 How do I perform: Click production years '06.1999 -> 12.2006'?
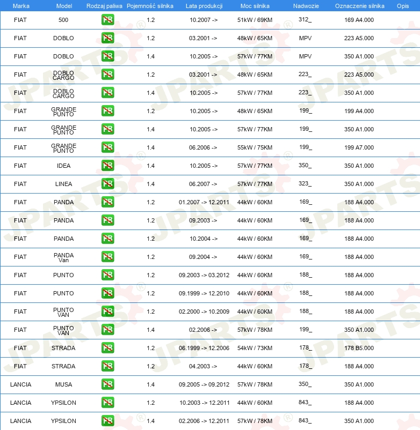204,348
